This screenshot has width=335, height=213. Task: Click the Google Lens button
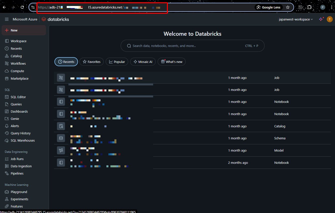point(269,7)
